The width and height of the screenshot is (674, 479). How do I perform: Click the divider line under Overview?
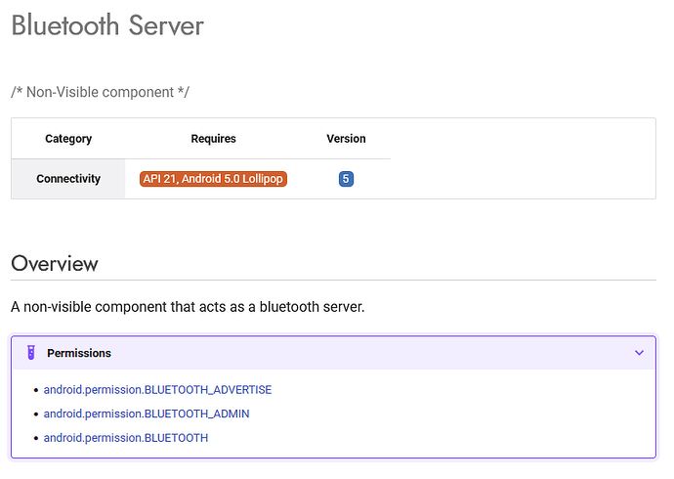333,281
